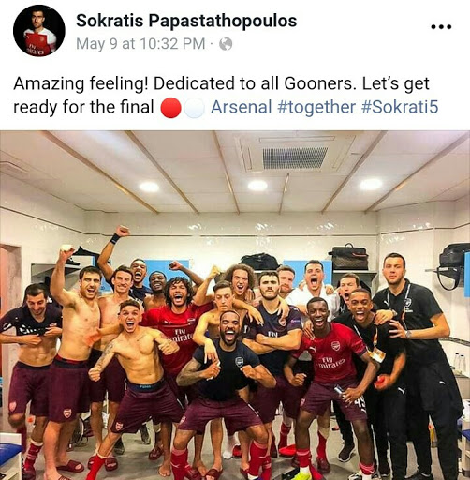Open the circular profile picture avatar
This screenshot has width=470, height=480.
pyautogui.click(x=39, y=31)
